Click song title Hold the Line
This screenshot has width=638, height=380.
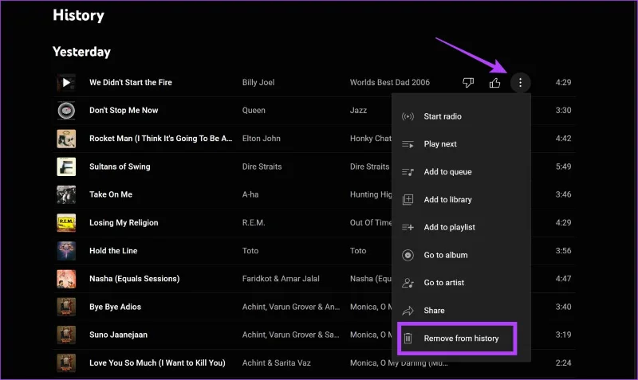(113, 251)
